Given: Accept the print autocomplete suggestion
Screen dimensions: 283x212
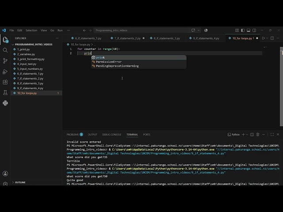Looking at the screenshot, I should (138, 57).
